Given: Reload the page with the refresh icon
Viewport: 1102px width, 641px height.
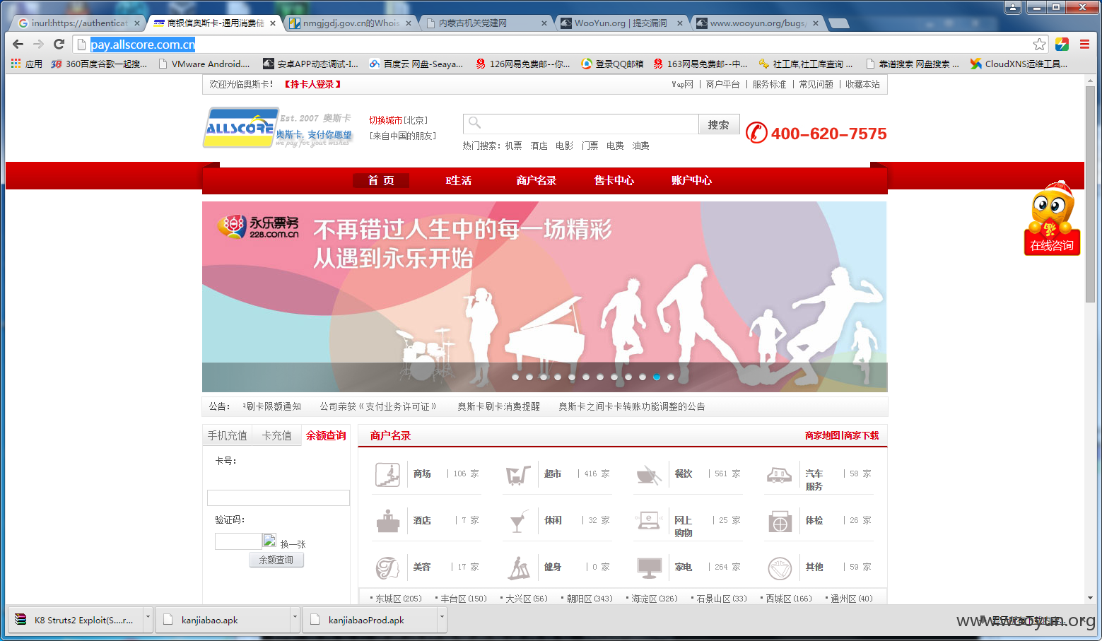Looking at the screenshot, I should pos(59,44).
